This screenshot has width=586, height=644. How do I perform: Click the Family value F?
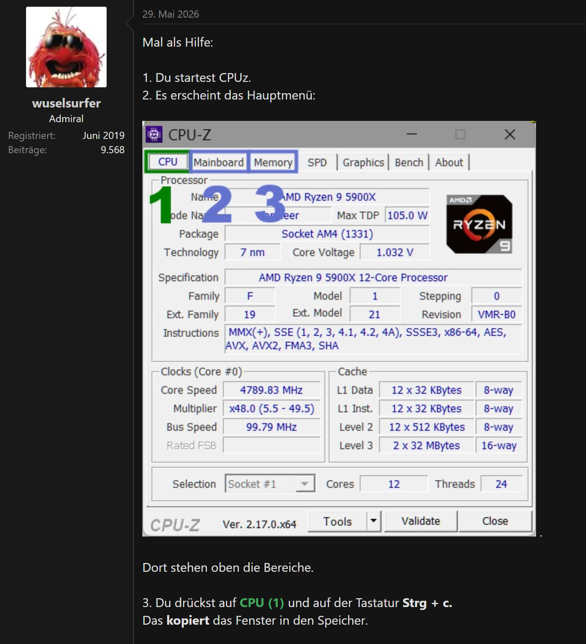(250, 296)
